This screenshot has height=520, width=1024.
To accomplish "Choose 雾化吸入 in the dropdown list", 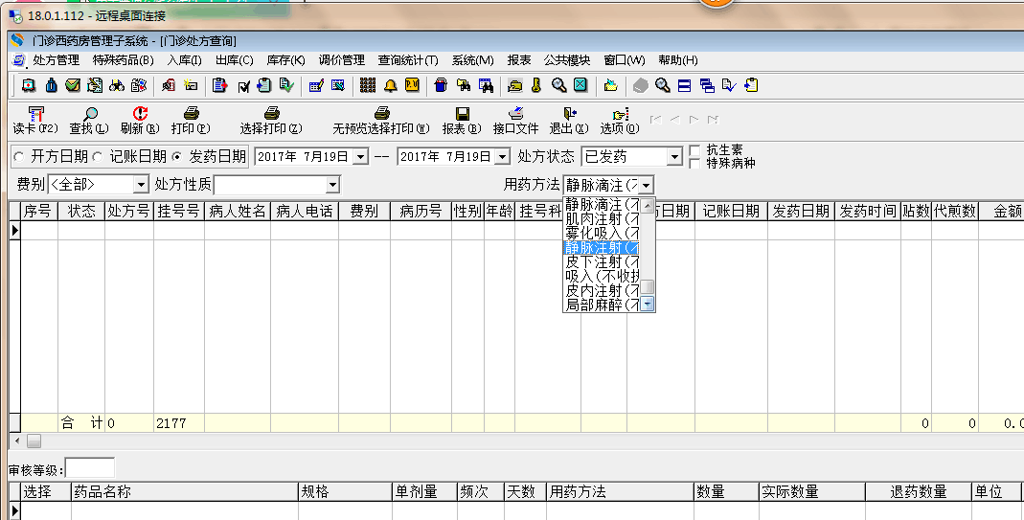I will pos(601,234).
